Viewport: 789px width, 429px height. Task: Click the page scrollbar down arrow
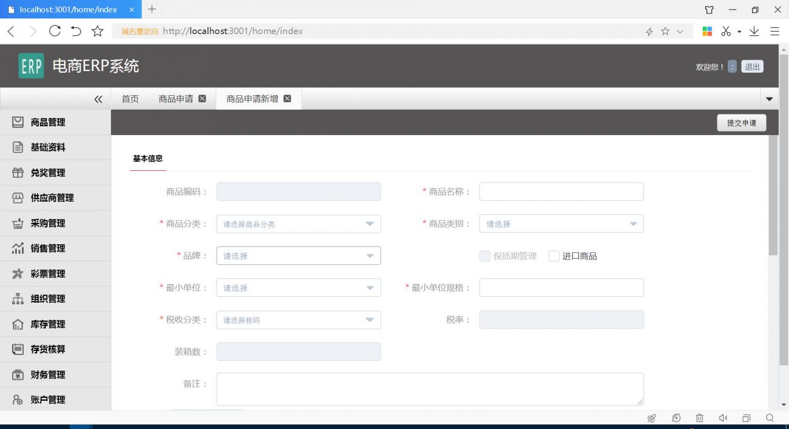784,405
